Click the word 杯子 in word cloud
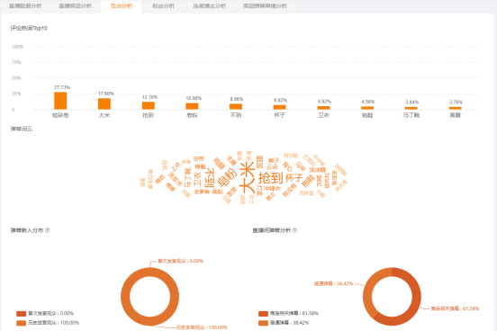Viewport: 497px width, 331px height. point(294,178)
